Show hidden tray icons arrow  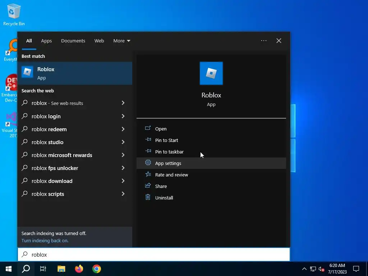pyautogui.click(x=304, y=269)
